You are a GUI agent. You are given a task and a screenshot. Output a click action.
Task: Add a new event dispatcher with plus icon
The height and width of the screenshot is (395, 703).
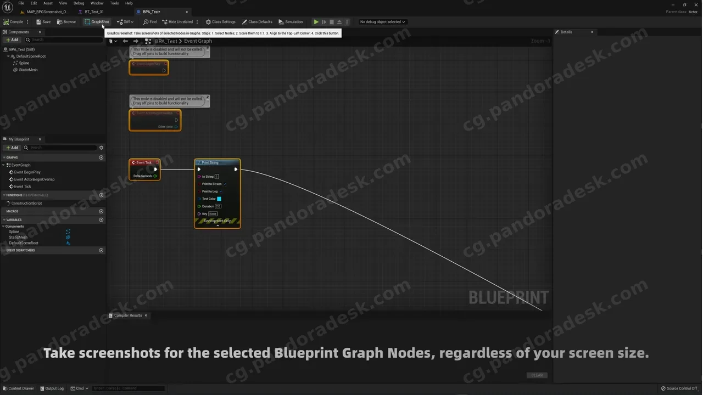coord(101,250)
